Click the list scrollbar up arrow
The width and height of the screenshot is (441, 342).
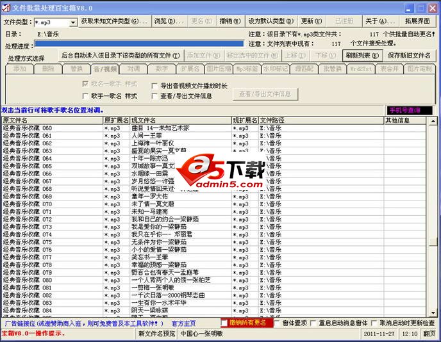pos(433,121)
